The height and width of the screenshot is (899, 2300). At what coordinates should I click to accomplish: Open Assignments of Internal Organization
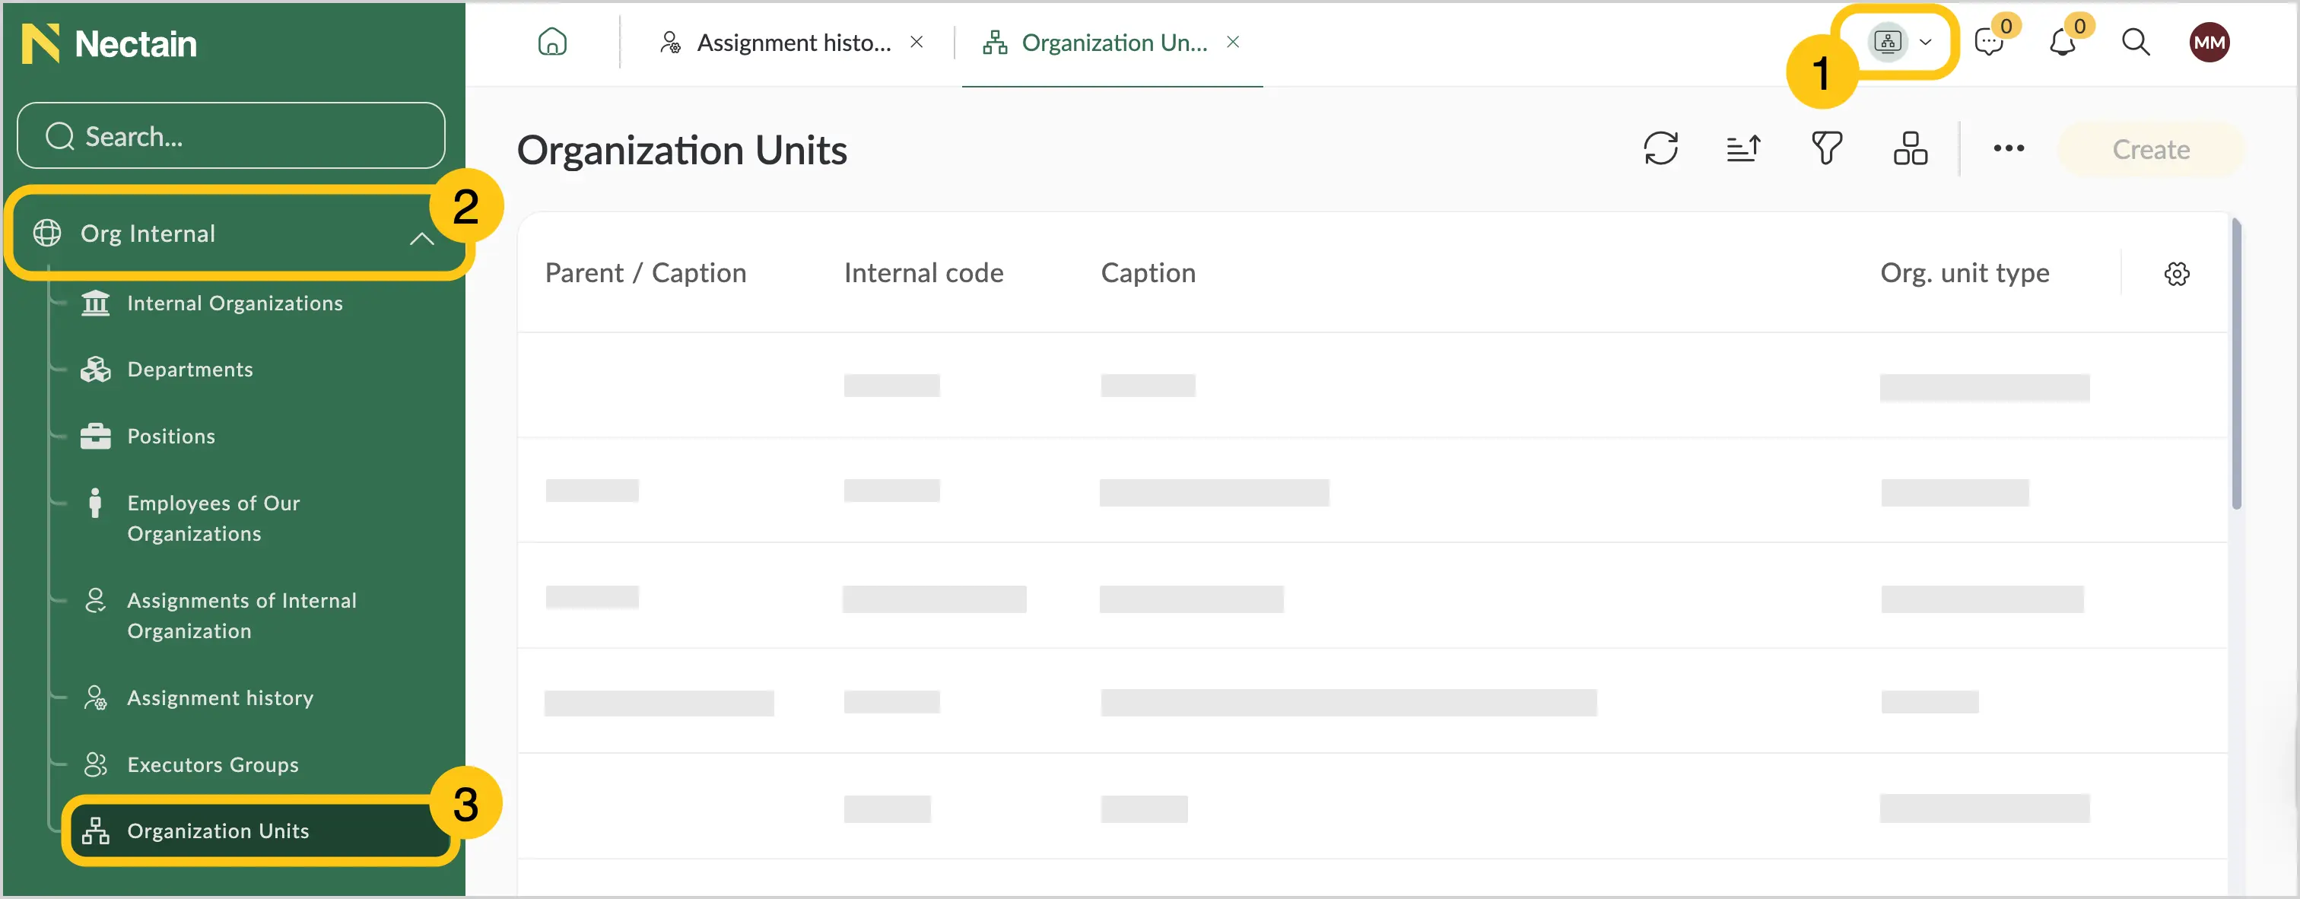coord(242,616)
